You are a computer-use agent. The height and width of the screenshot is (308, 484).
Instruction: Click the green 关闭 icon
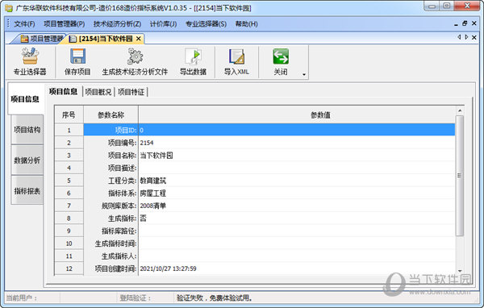(281, 56)
